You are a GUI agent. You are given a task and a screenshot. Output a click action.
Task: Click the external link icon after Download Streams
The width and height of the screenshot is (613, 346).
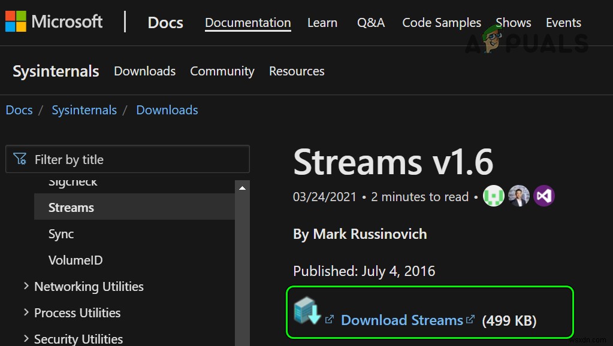click(x=470, y=320)
